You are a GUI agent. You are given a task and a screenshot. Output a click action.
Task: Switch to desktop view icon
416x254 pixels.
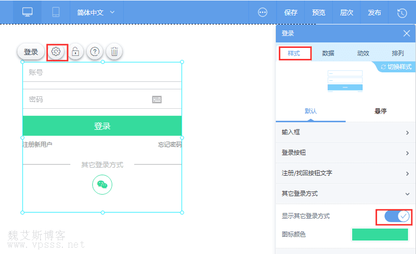28,12
